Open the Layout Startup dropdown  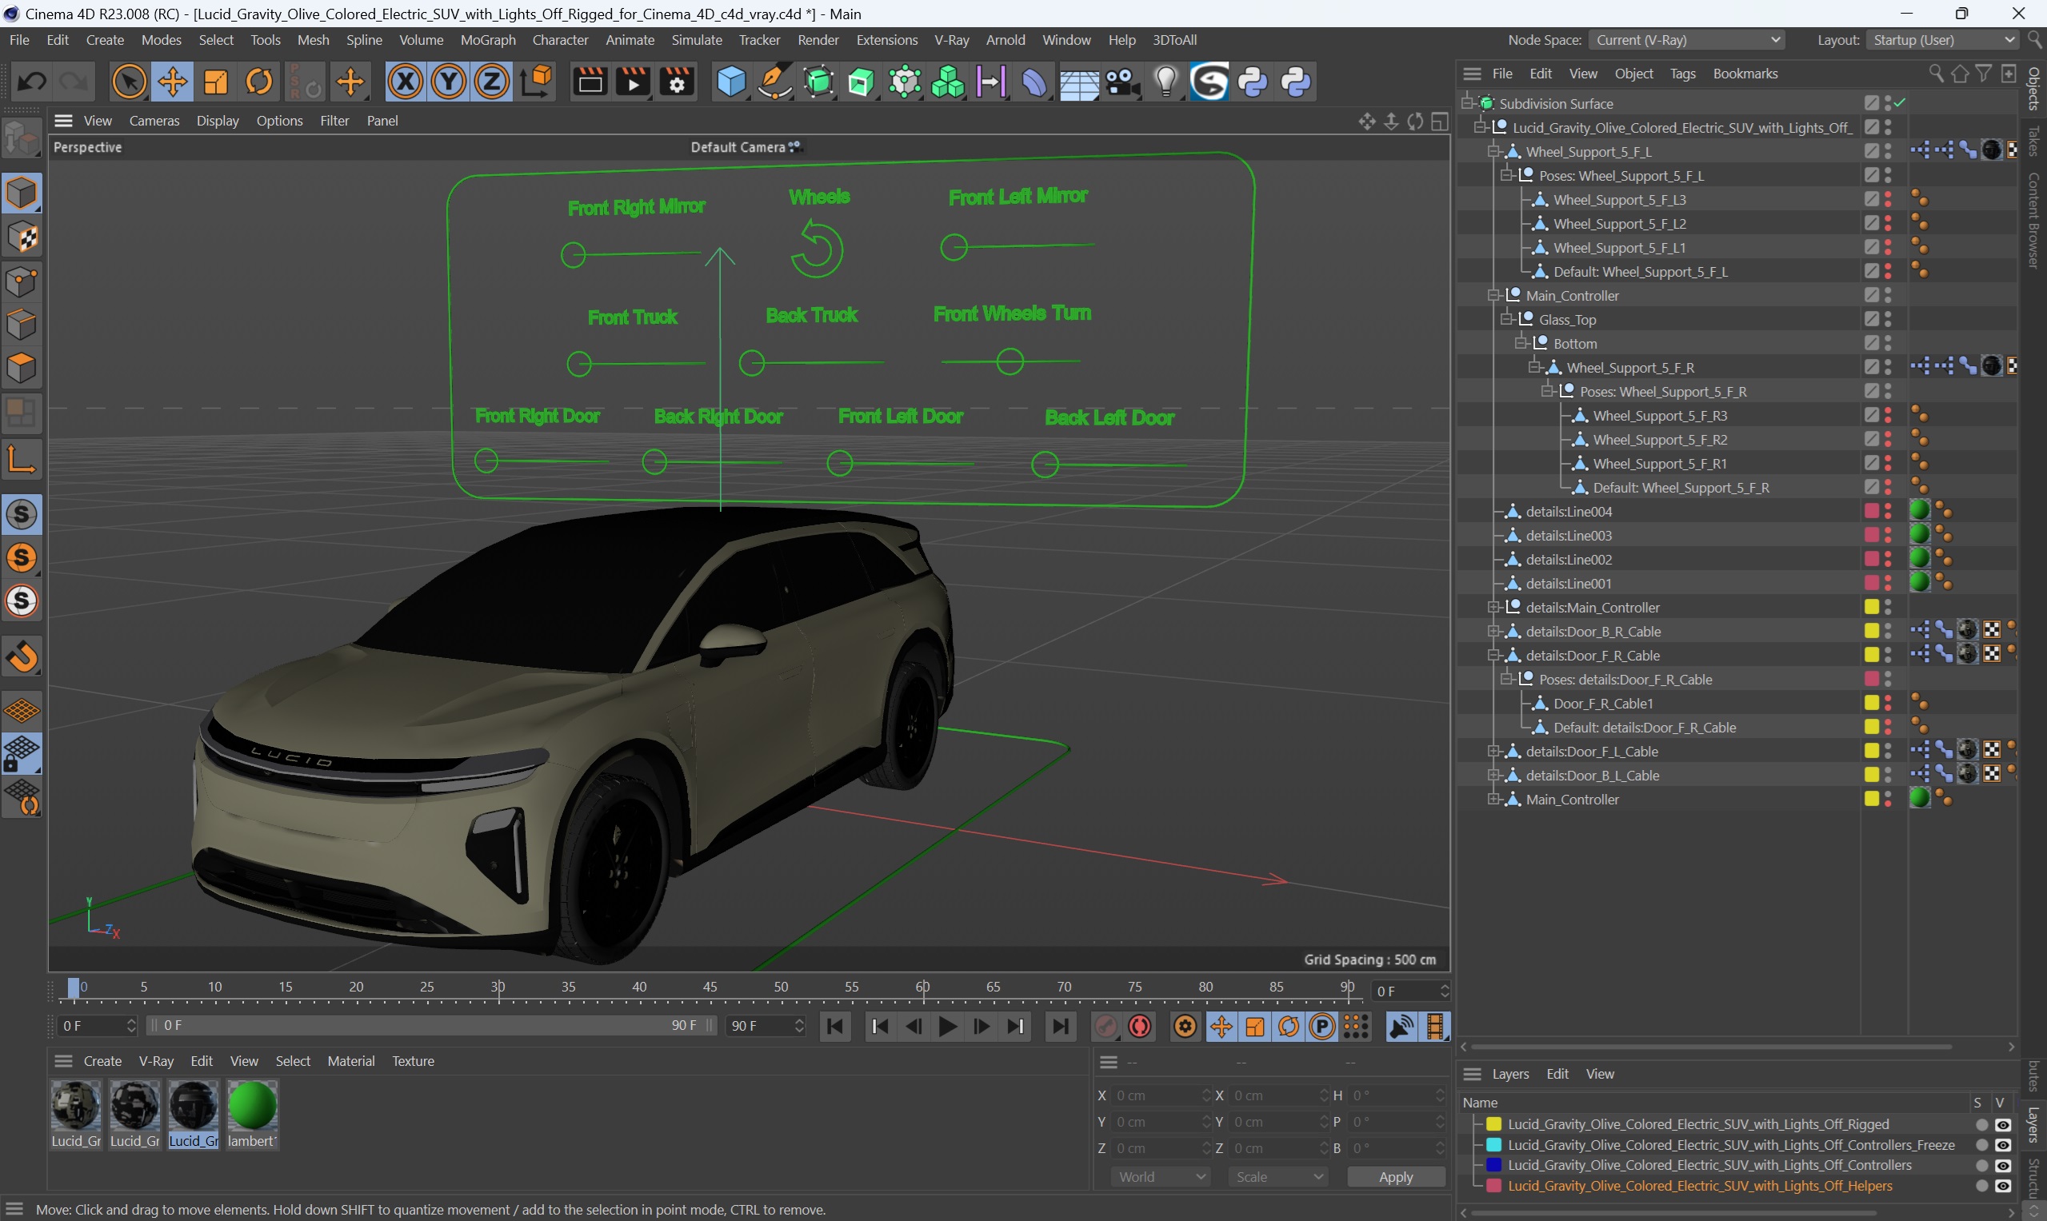tap(1942, 39)
